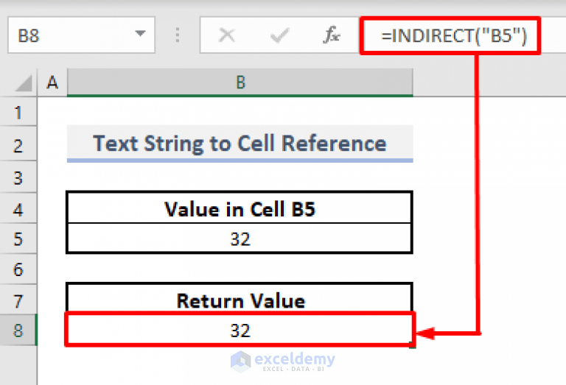Screen dimensions: 566x385
Task: Open the Insert Function fx button
Action: tap(332, 35)
